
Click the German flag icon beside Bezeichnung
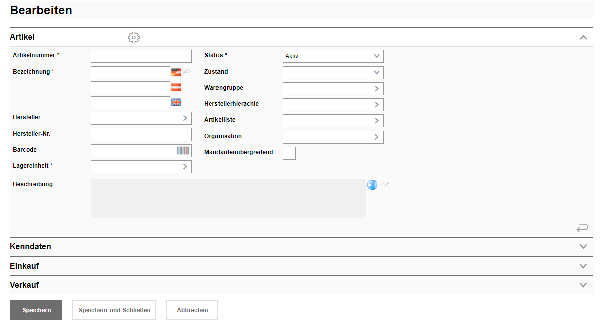pos(176,72)
